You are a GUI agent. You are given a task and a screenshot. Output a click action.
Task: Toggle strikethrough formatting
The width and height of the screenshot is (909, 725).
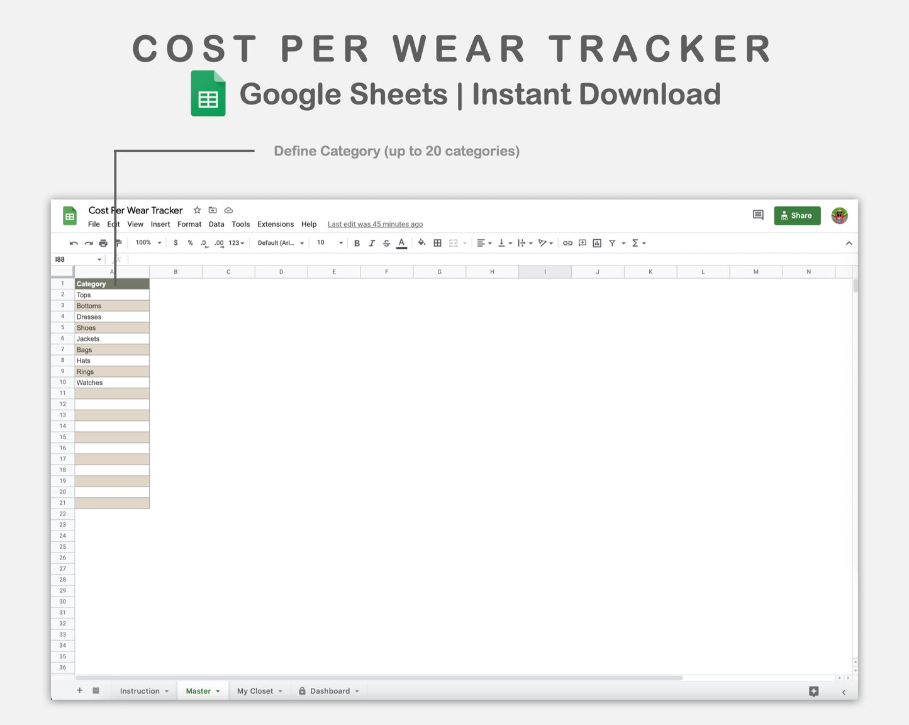pos(386,243)
